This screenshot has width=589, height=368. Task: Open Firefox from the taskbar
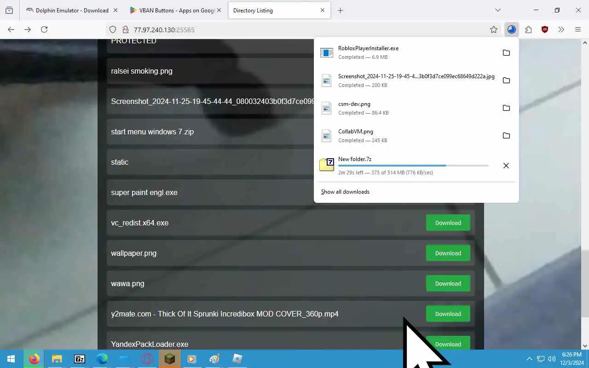34,359
